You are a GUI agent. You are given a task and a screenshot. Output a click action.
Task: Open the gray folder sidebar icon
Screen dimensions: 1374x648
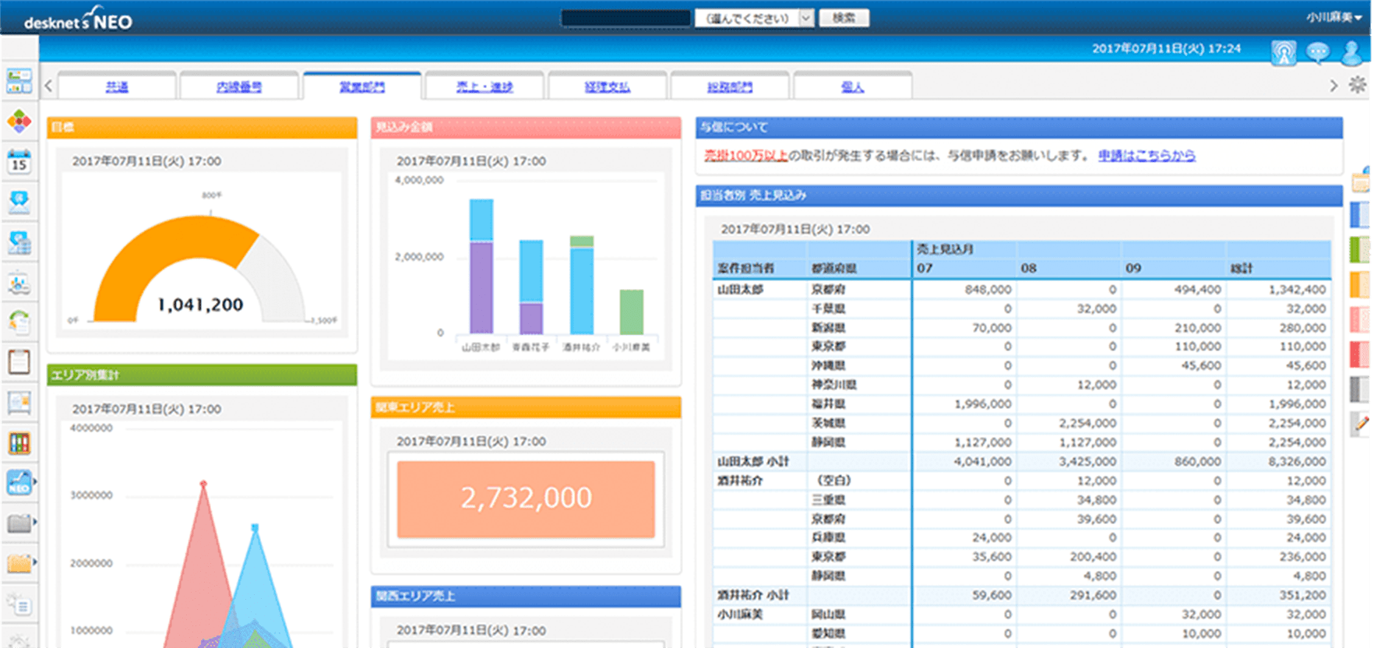pos(19,523)
